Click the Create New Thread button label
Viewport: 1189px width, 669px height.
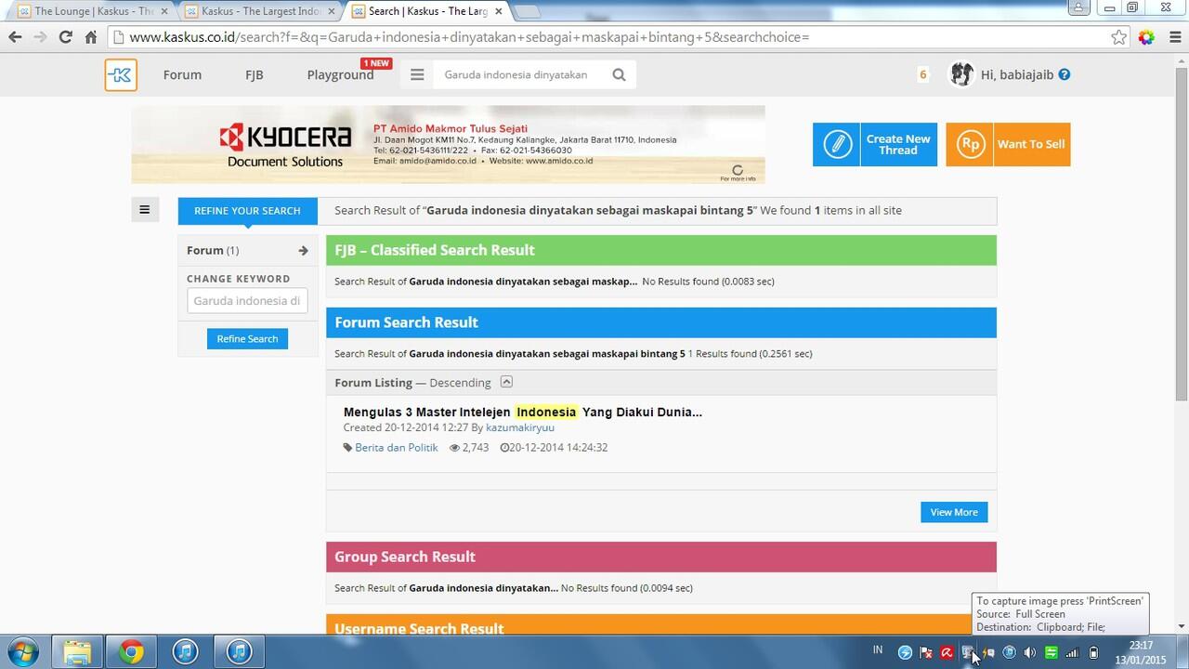[x=898, y=145]
